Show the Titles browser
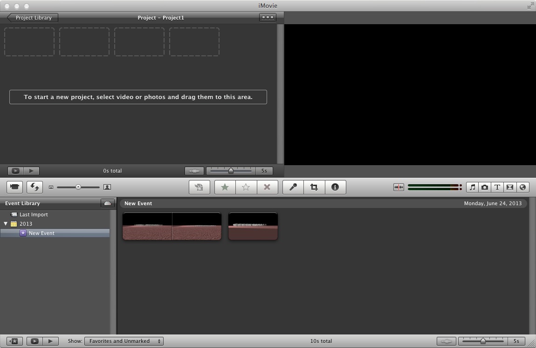The image size is (536, 348). (x=497, y=187)
